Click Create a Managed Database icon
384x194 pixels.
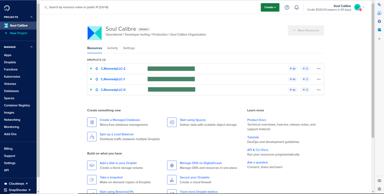pyautogui.click(x=92, y=122)
